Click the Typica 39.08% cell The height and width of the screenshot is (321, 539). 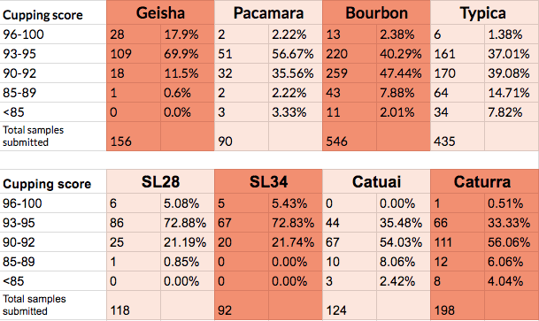tap(512, 73)
